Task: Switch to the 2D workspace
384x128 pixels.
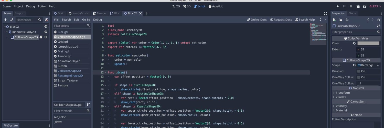Action: tap(176, 6)
